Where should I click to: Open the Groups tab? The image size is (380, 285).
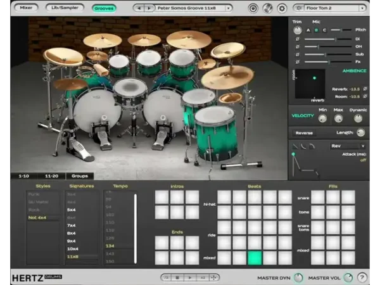pos(80,176)
